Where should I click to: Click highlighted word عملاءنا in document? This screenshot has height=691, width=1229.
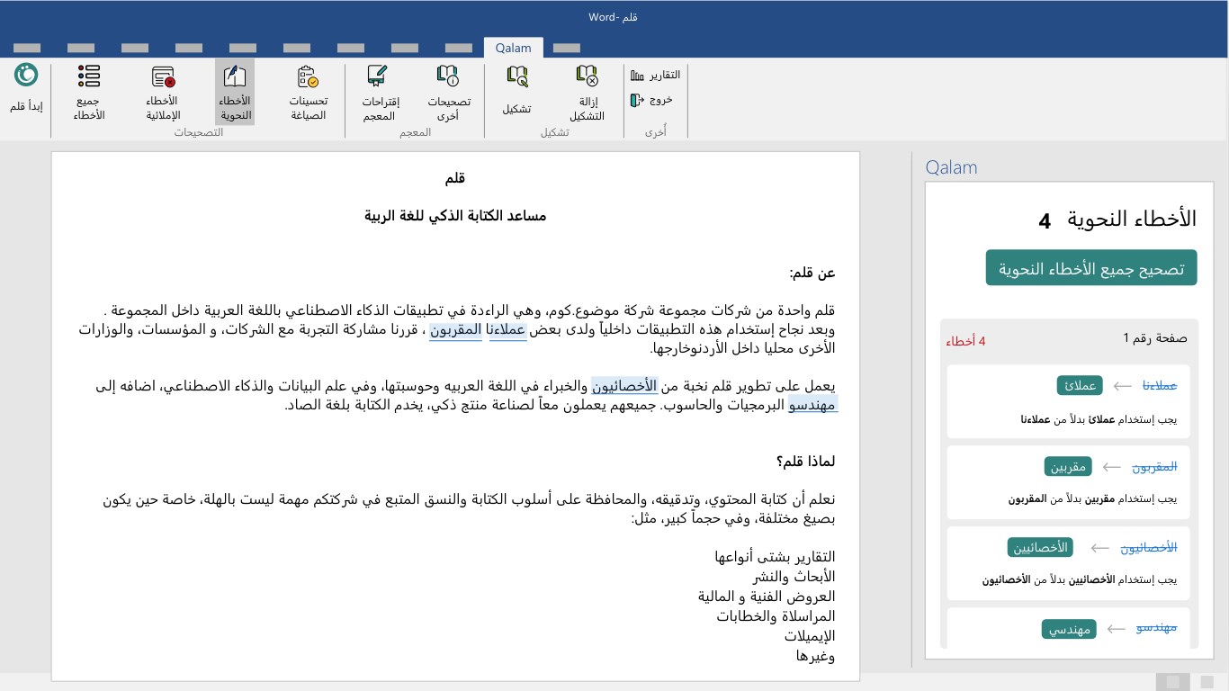[x=507, y=329]
